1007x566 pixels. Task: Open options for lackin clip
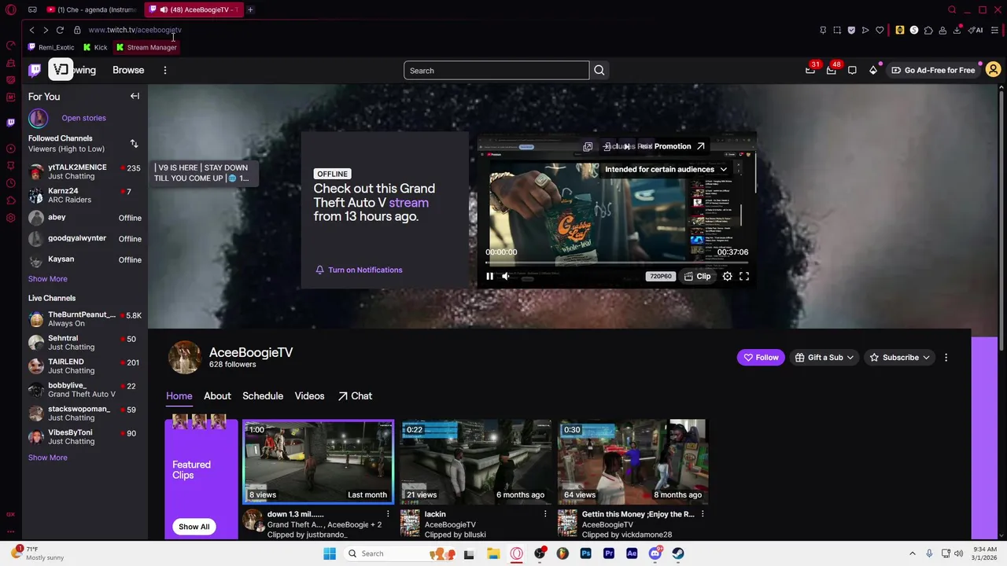pos(545,514)
